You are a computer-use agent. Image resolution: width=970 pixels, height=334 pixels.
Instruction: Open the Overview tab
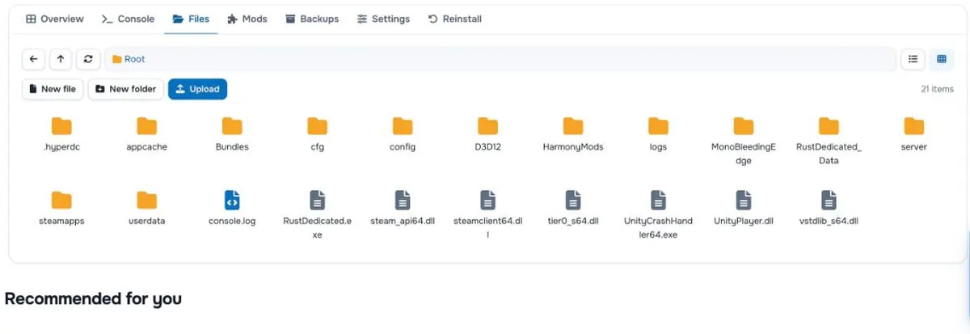coord(55,19)
